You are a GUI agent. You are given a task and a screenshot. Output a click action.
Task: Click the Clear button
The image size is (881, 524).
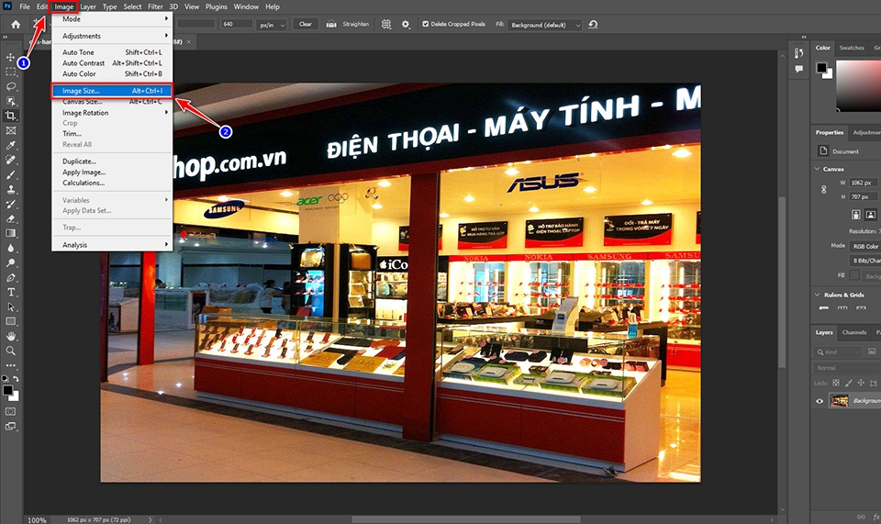point(305,24)
